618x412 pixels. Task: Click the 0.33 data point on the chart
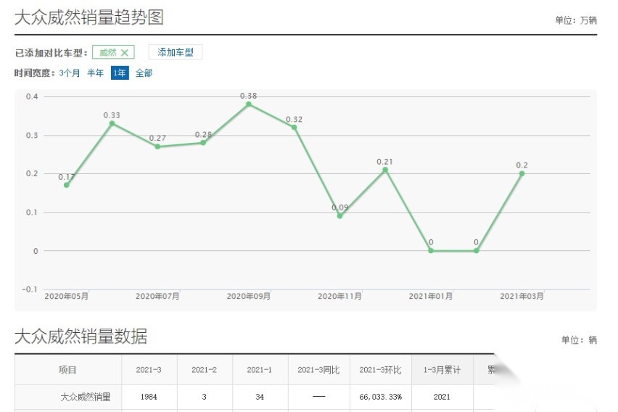[112, 123]
